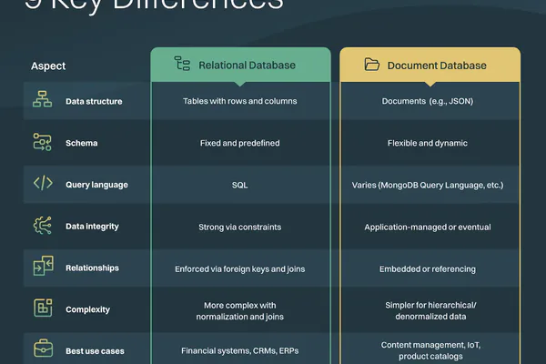The height and width of the screenshot is (364, 546).
Task: Click the Best use cases briefcase icon
Action: [x=43, y=348]
